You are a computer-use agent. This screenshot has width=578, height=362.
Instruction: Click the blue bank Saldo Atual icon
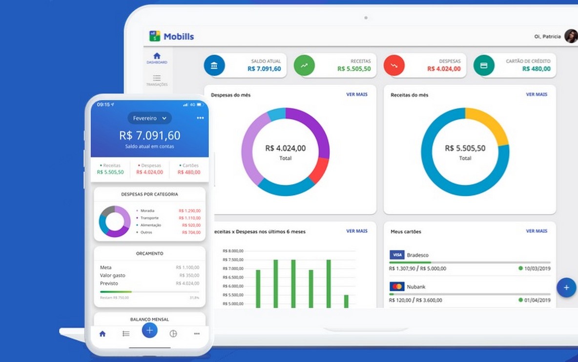point(214,65)
